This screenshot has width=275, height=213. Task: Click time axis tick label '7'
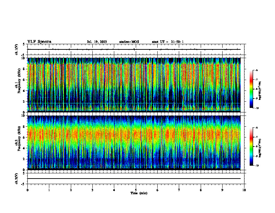click(179, 190)
